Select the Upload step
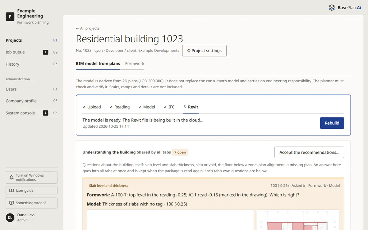 pos(92,107)
